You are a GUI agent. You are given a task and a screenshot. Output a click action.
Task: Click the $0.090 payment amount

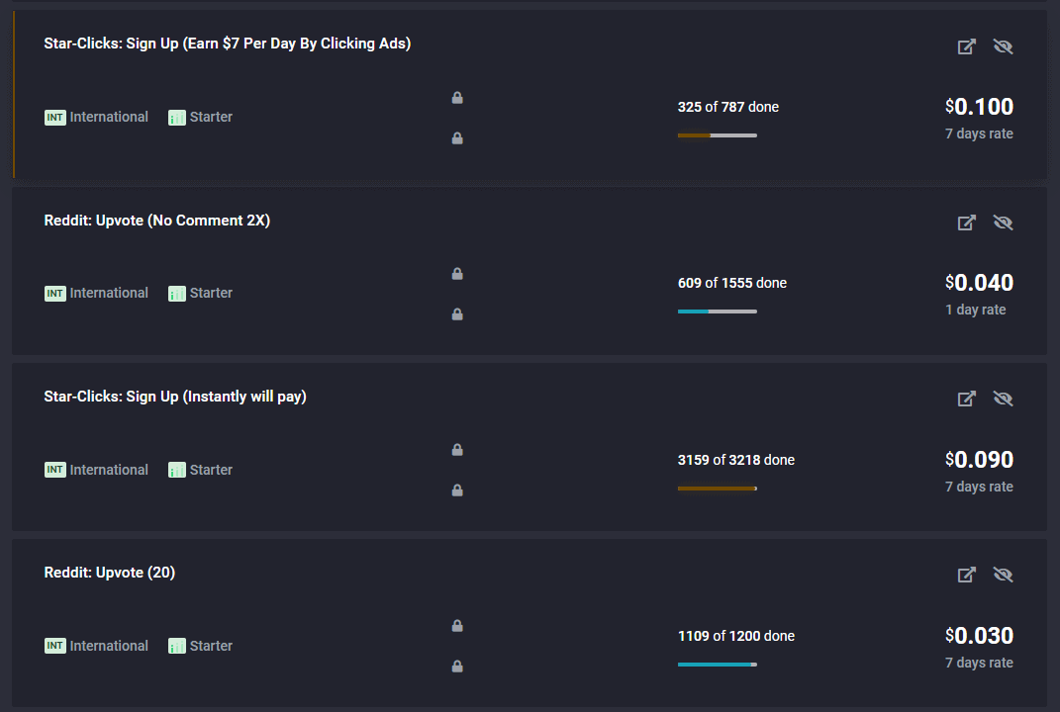pyautogui.click(x=979, y=460)
